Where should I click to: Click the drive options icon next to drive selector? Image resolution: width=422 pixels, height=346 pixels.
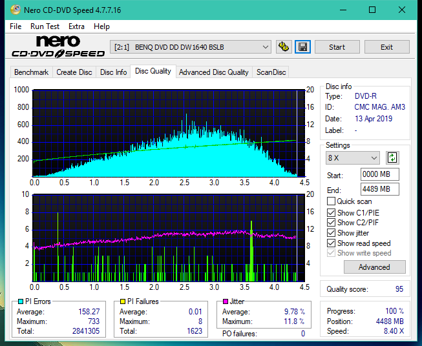pyautogui.click(x=284, y=47)
